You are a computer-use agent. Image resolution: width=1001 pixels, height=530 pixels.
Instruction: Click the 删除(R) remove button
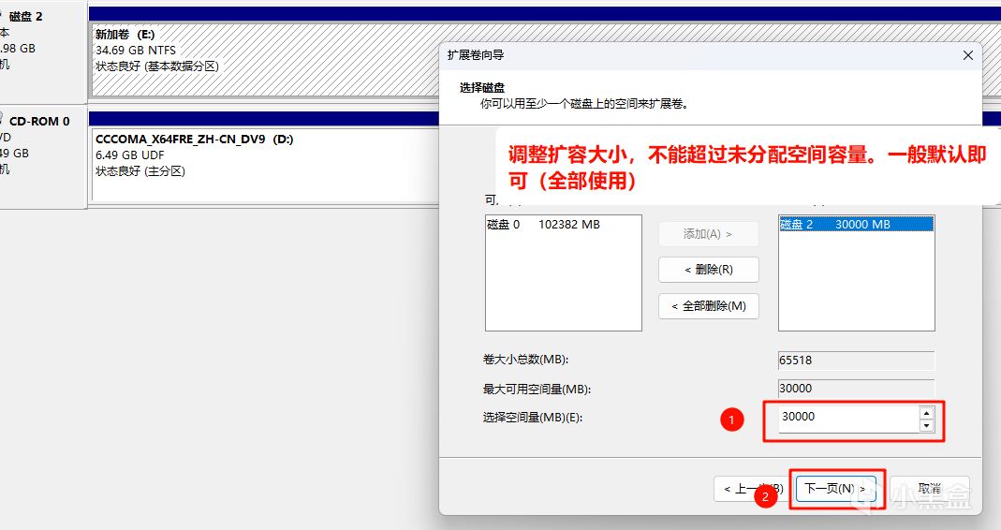point(709,270)
